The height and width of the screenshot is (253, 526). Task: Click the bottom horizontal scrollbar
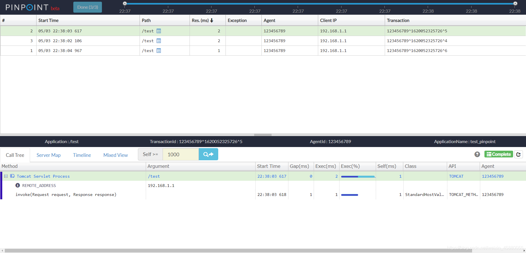click(x=238, y=250)
